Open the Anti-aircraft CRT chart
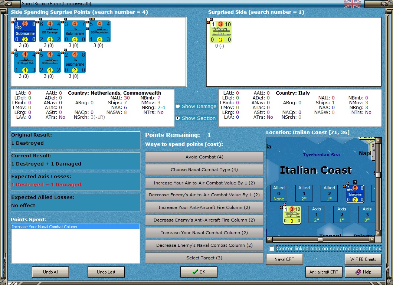The height and width of the screenshot is (285, 393). tap(324, 272)
